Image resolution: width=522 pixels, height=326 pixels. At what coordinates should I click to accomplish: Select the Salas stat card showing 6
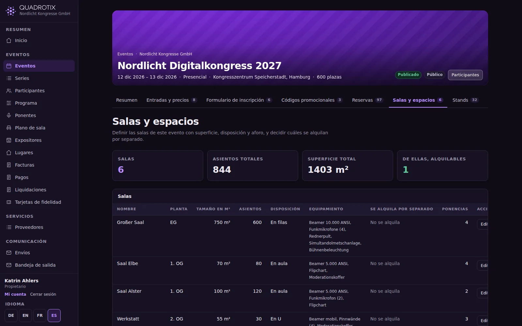(x=158, y=166)
